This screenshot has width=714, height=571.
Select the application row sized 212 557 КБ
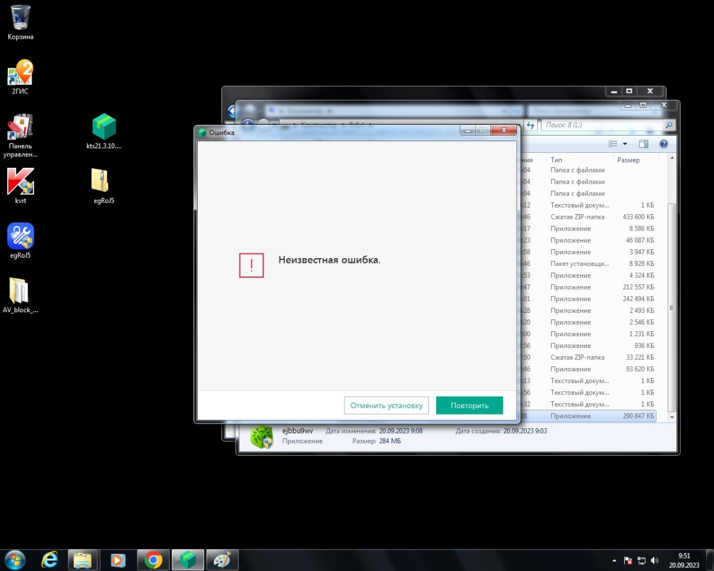point(588,287)
